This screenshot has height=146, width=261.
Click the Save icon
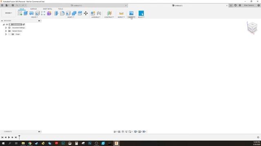click(13, 5)
